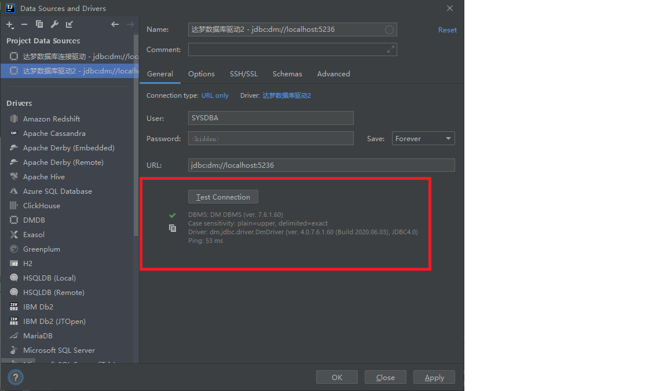This screenshot has width=667, height=391.
Task: Click the import/make-global arrow icon
Action: 69,25
